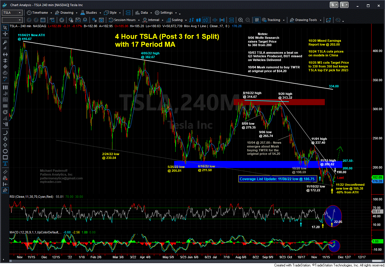Image resolution: width=385 pixels, height=267 pixels.
Task: Click the Zoom In magnifier icon
Action: coord(240,20)
